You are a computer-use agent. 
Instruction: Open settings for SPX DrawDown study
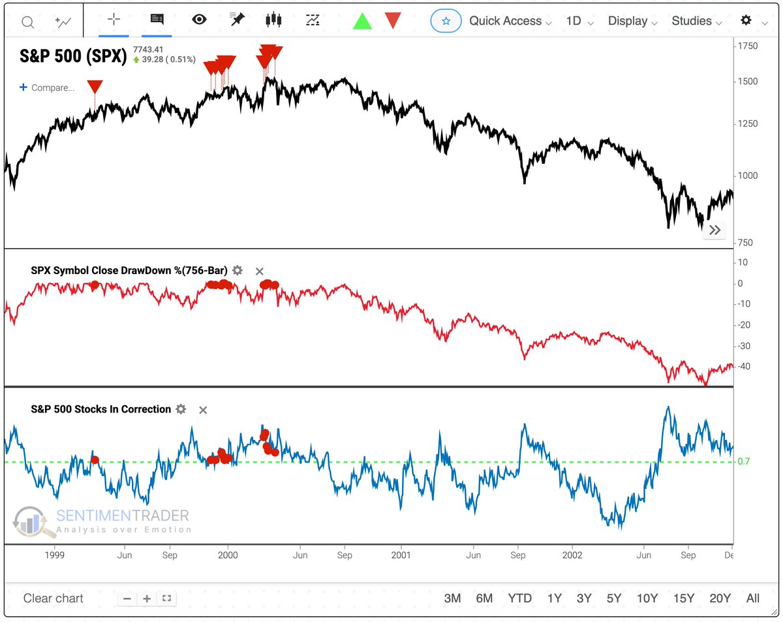tap(238, 270)
